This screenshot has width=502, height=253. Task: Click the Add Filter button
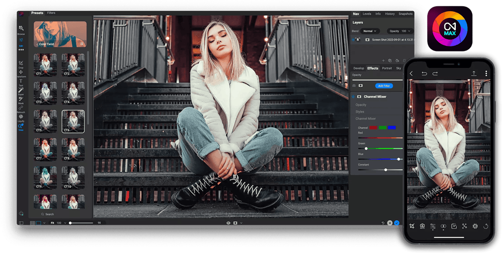click(x=384, y=86)
